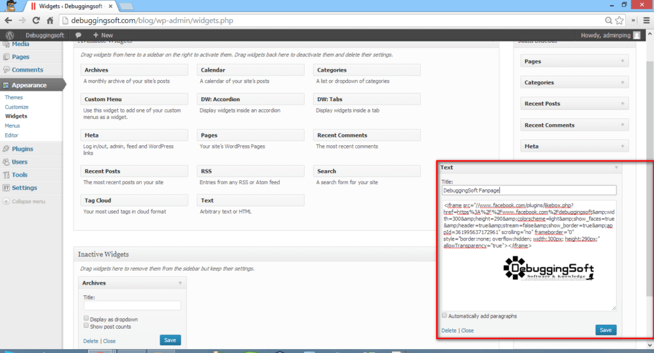Image resolution: width=654 pixels, height=353 pixels.
Task: Delete the Text widget
Action: (449, 331)
